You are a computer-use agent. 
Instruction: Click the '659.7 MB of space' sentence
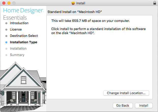[90, 21]
